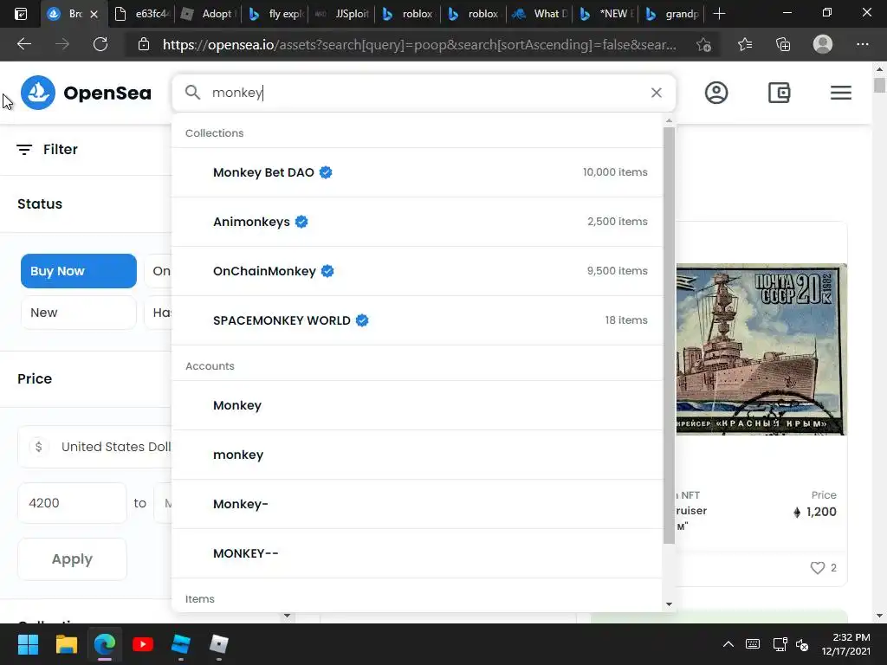887x665 pixels.
Task: Switch to the fly expl tab
Action: 276,14
